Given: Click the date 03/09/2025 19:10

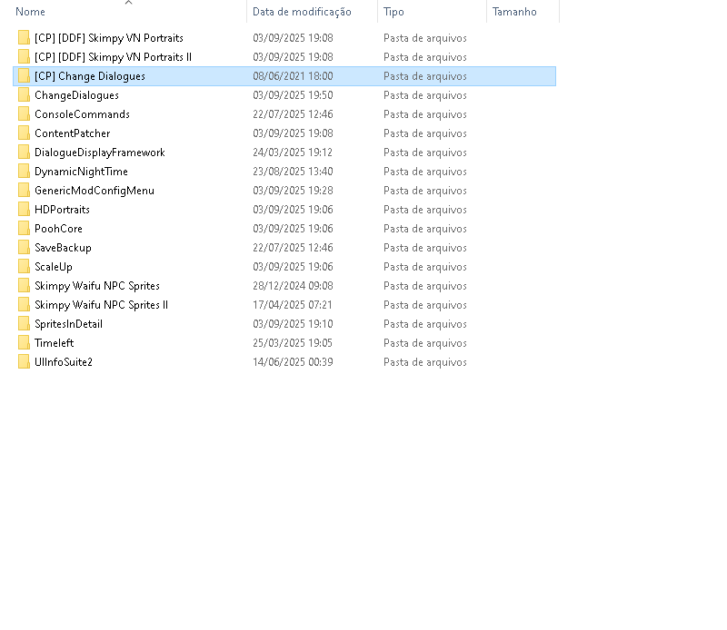Looking at the screenshot, I should click(293, 324).
